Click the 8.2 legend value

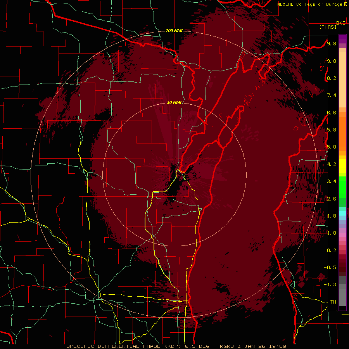(x=332, y=78)
